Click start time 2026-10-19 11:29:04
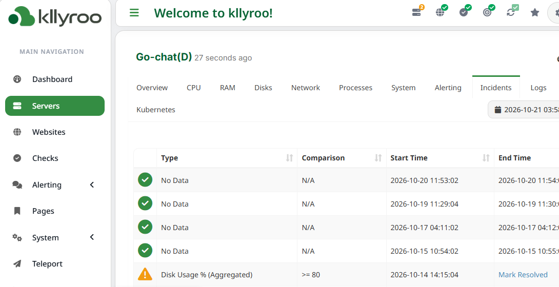The height and width of the screenshot is (287, 559). tap(424, 203)
